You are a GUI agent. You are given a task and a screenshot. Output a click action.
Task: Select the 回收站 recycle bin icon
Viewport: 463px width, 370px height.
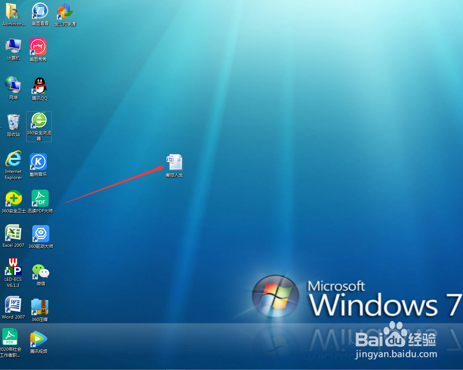[13, 122]
